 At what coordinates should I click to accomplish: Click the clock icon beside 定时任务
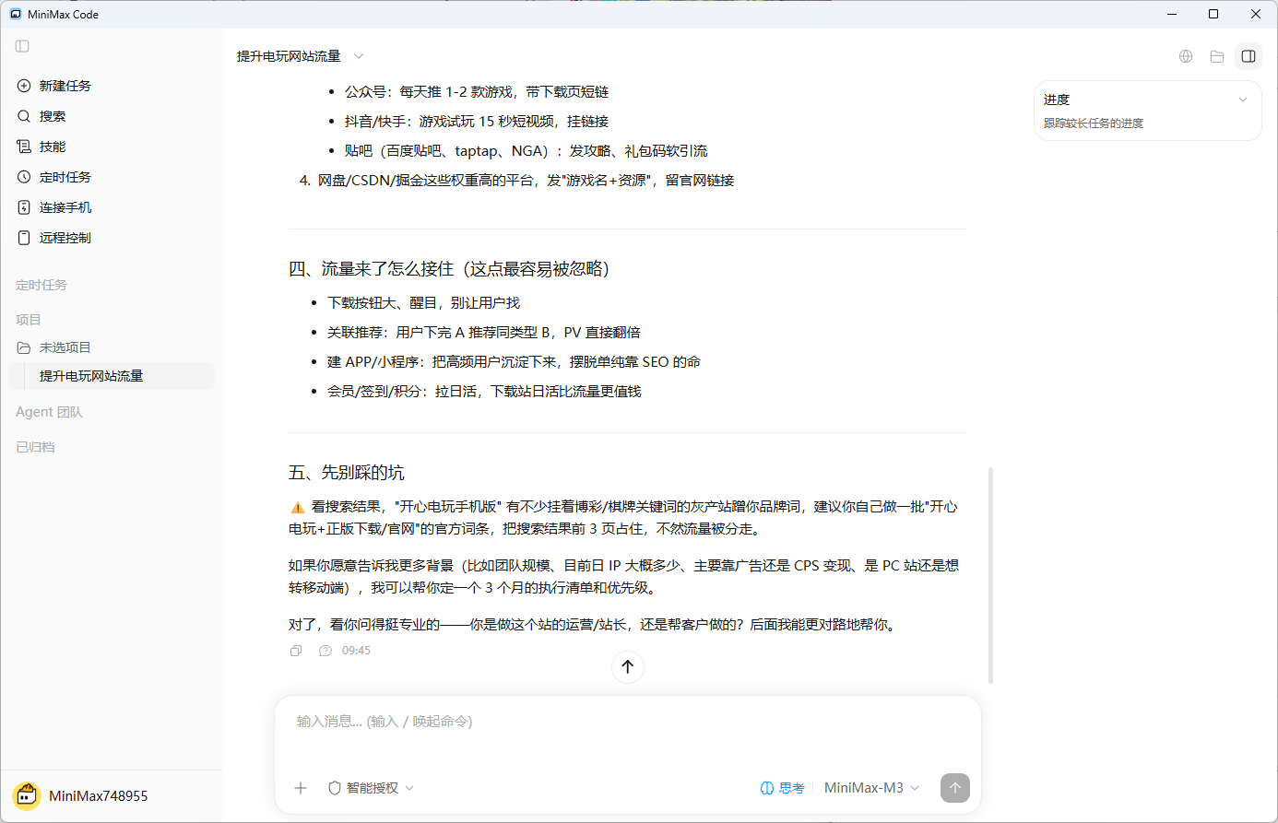pyautogui.click(x=24, y=177)
